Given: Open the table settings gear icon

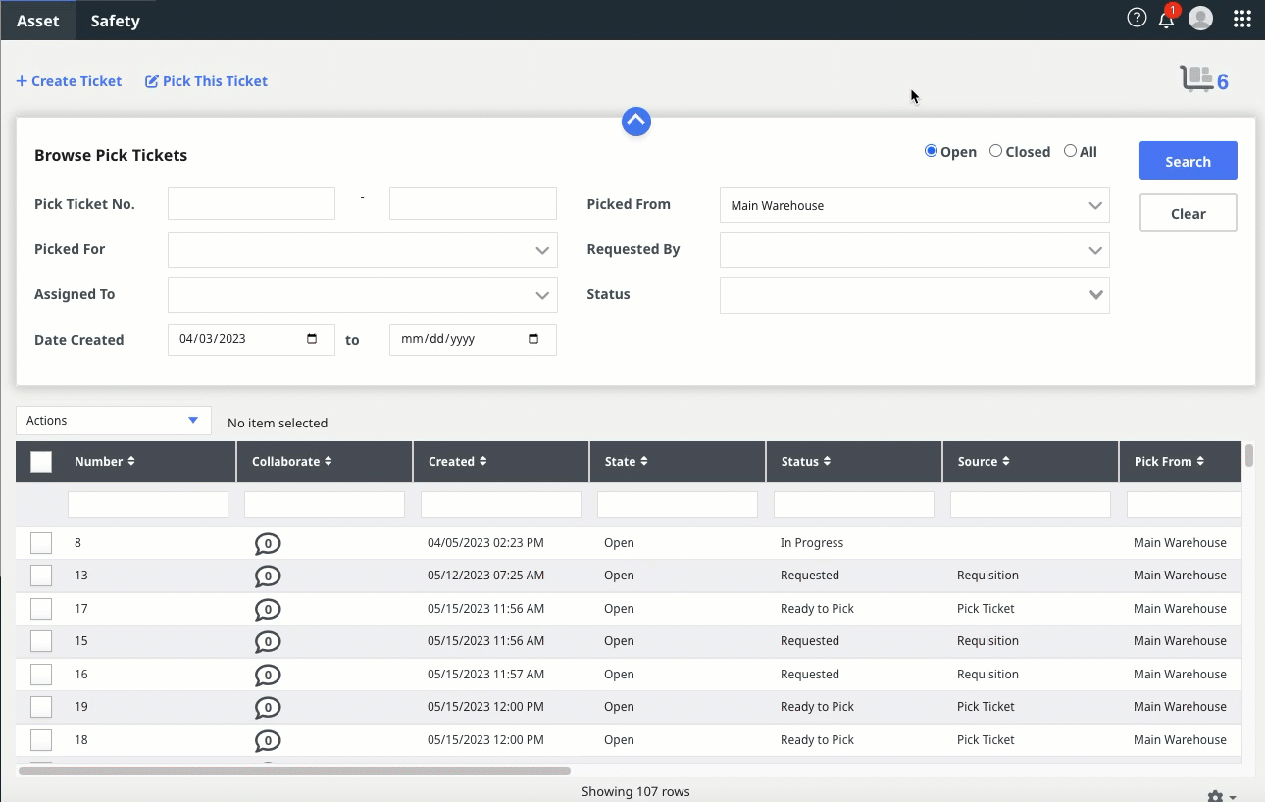Looking at the screenshot, I should 1216,795.
